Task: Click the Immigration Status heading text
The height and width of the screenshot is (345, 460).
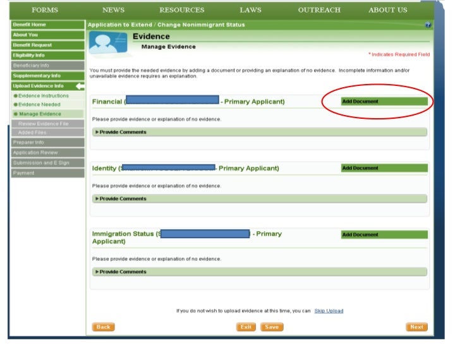Action: click(187, 238)
